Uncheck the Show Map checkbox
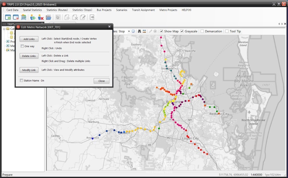288x178 pixels. point(161,31)
